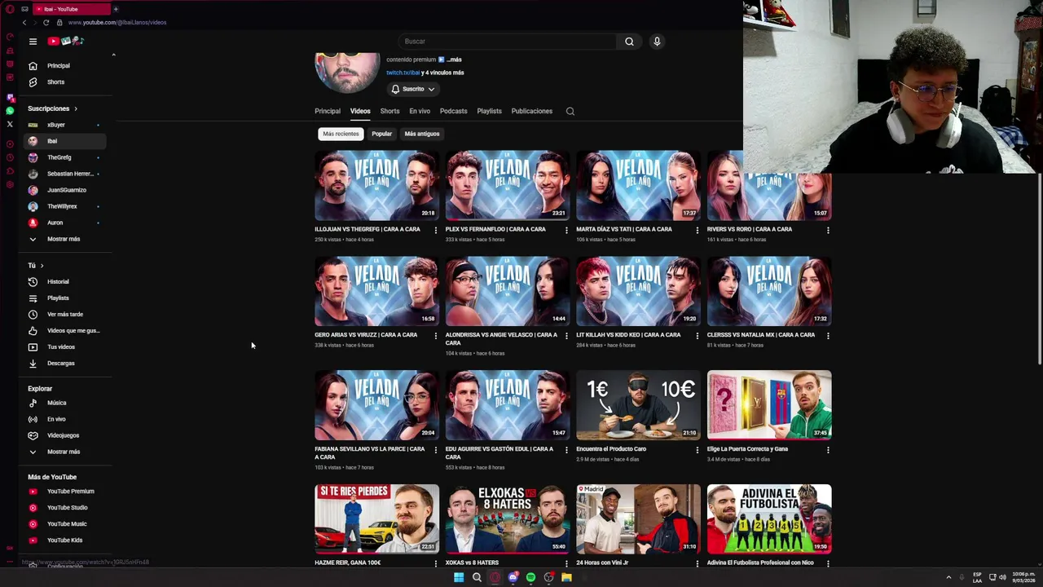
Task: Open YouTube Premium link
Action: [67, 491]
